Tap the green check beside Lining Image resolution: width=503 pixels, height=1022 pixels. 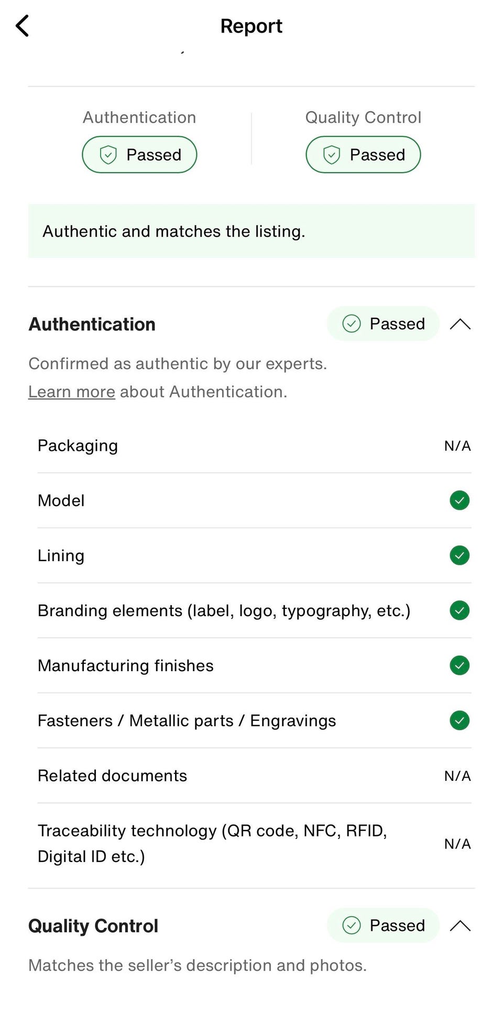(x=460, y=555)
